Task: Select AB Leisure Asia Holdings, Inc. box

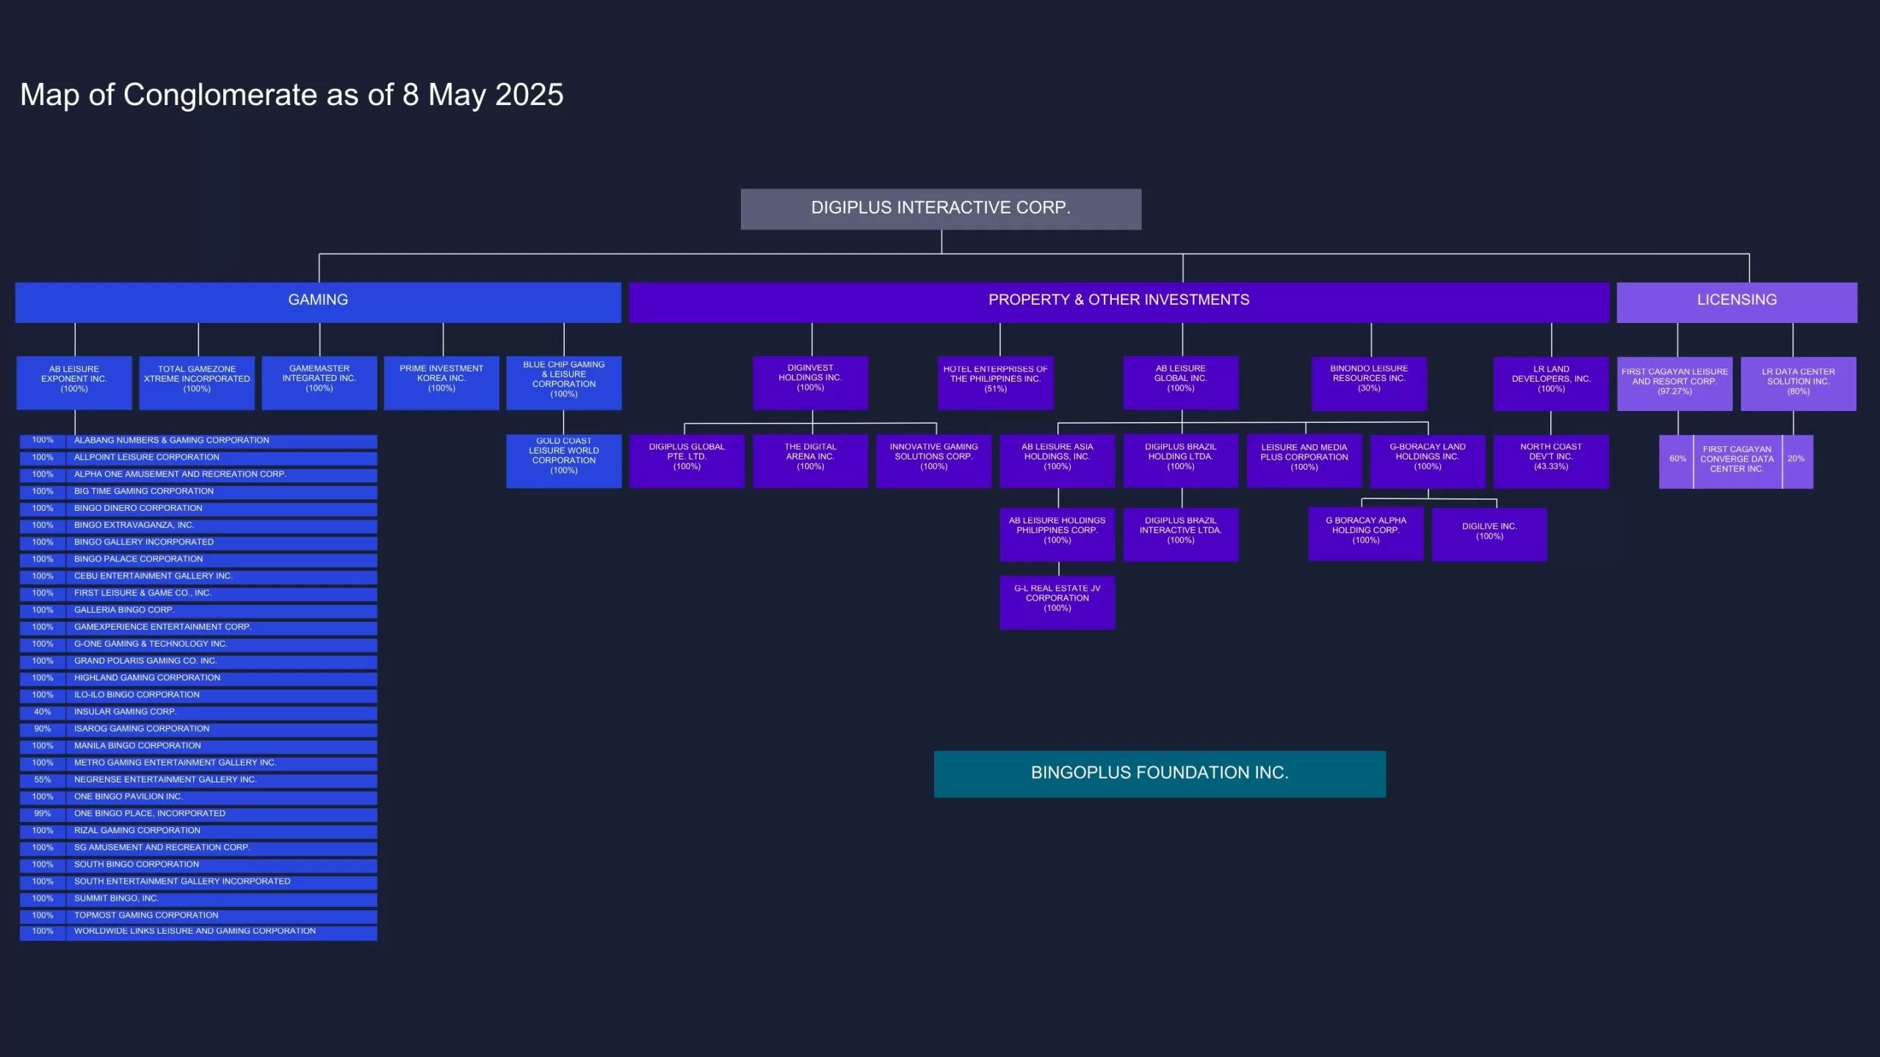Action: [x=1057, y=461]
